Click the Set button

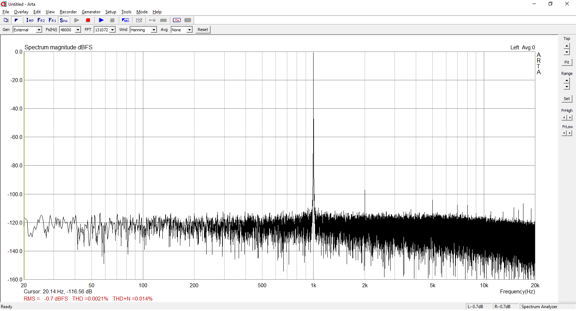567,99
